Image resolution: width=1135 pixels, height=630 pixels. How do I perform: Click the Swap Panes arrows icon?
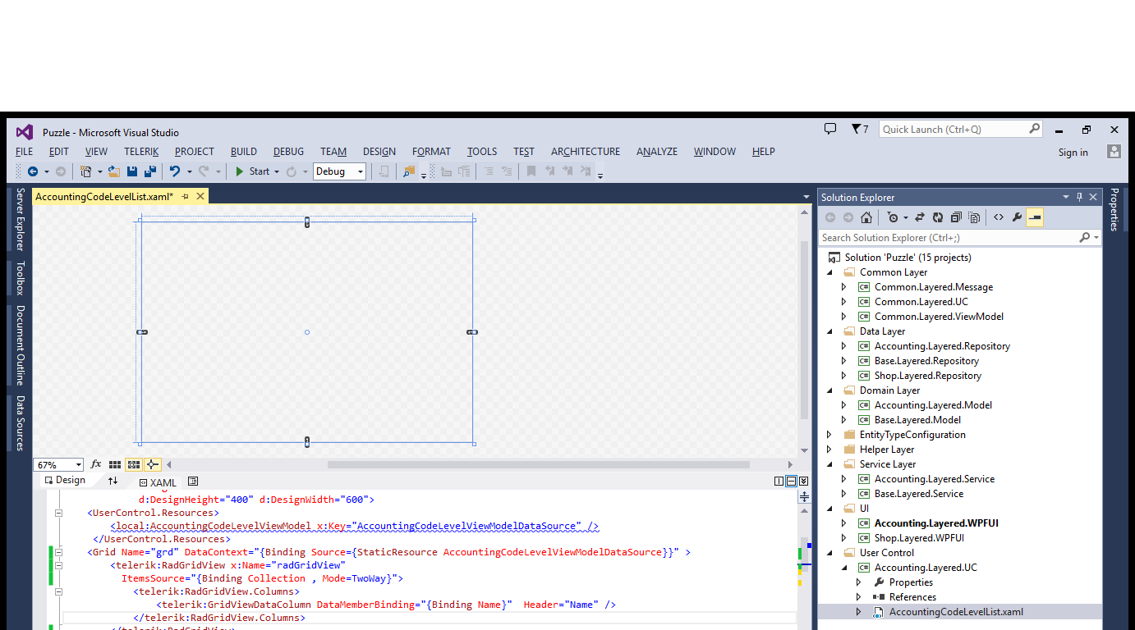coord(113,481)
